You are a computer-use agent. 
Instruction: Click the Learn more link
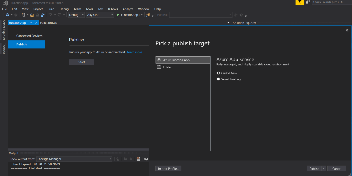click(x=134, y=52)
